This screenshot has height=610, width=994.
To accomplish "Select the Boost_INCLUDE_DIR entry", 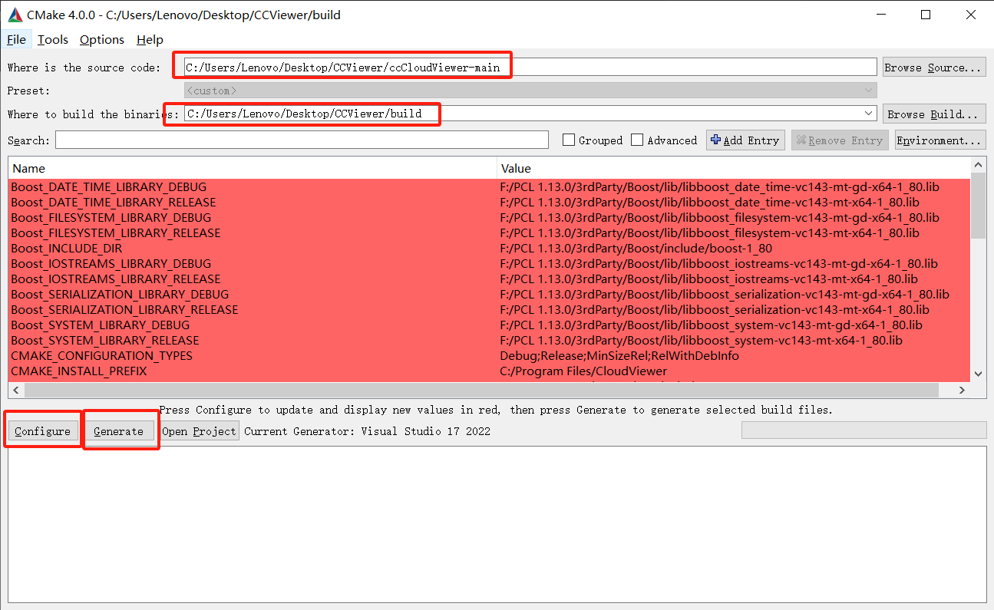I will tap(67, 248).
